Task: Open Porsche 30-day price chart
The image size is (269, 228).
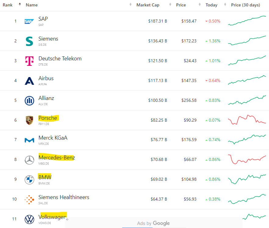Action: 247,120
